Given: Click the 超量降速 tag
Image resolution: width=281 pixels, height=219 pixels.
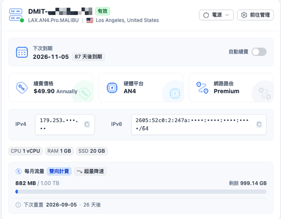Looking at the screenshot, I should [x=90, y=171].
